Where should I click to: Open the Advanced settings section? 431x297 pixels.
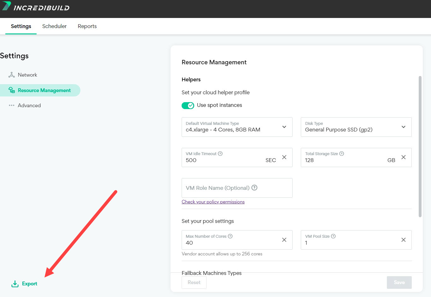29,105
